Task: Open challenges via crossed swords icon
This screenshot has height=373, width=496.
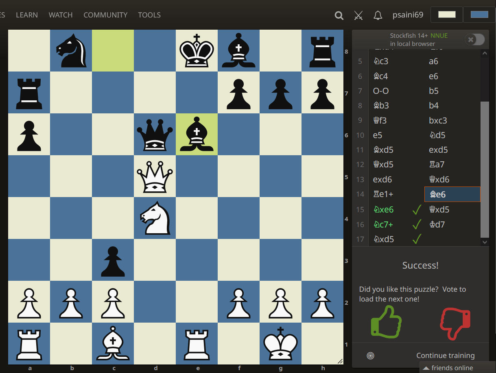Action: (358, 15)
